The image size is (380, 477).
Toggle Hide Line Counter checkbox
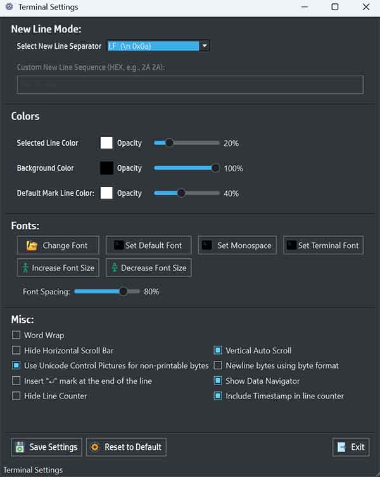click(16, 396)
